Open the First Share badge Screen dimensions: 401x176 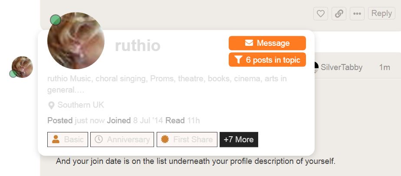[x=187, y=139]
